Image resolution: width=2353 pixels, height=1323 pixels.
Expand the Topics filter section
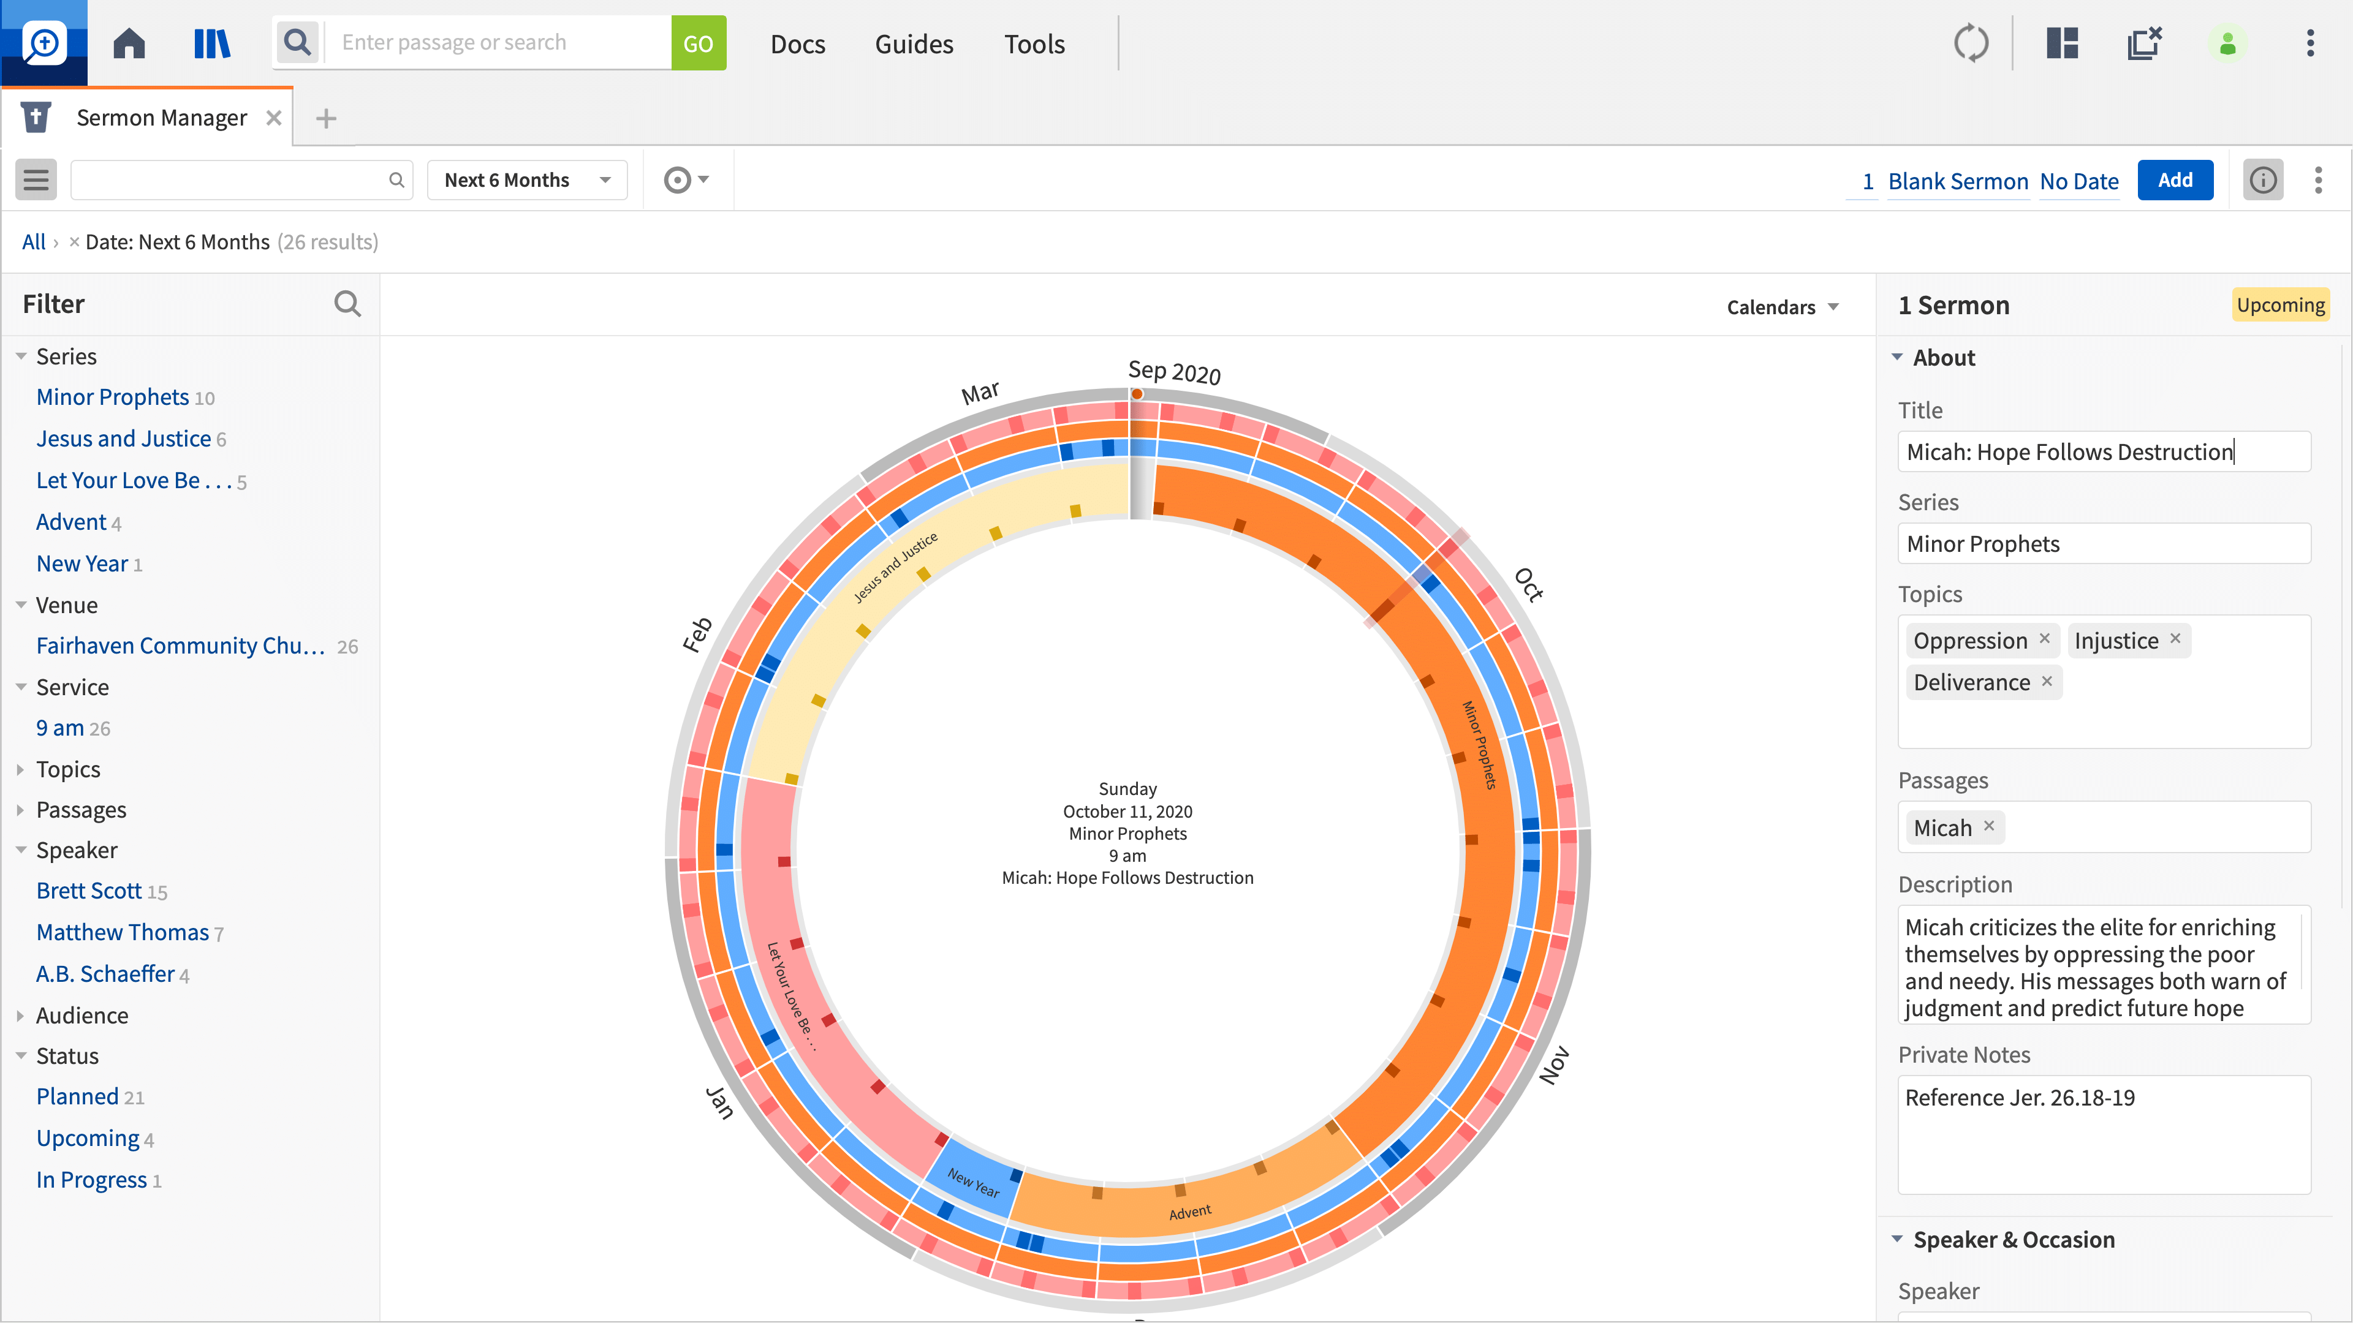pyautogui.click(x=69, y=769)
